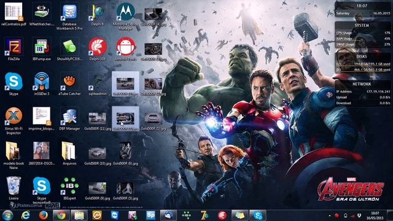Click the DISKS gadget panel
This screenshot has width=393, height=221.
[362, 63]
